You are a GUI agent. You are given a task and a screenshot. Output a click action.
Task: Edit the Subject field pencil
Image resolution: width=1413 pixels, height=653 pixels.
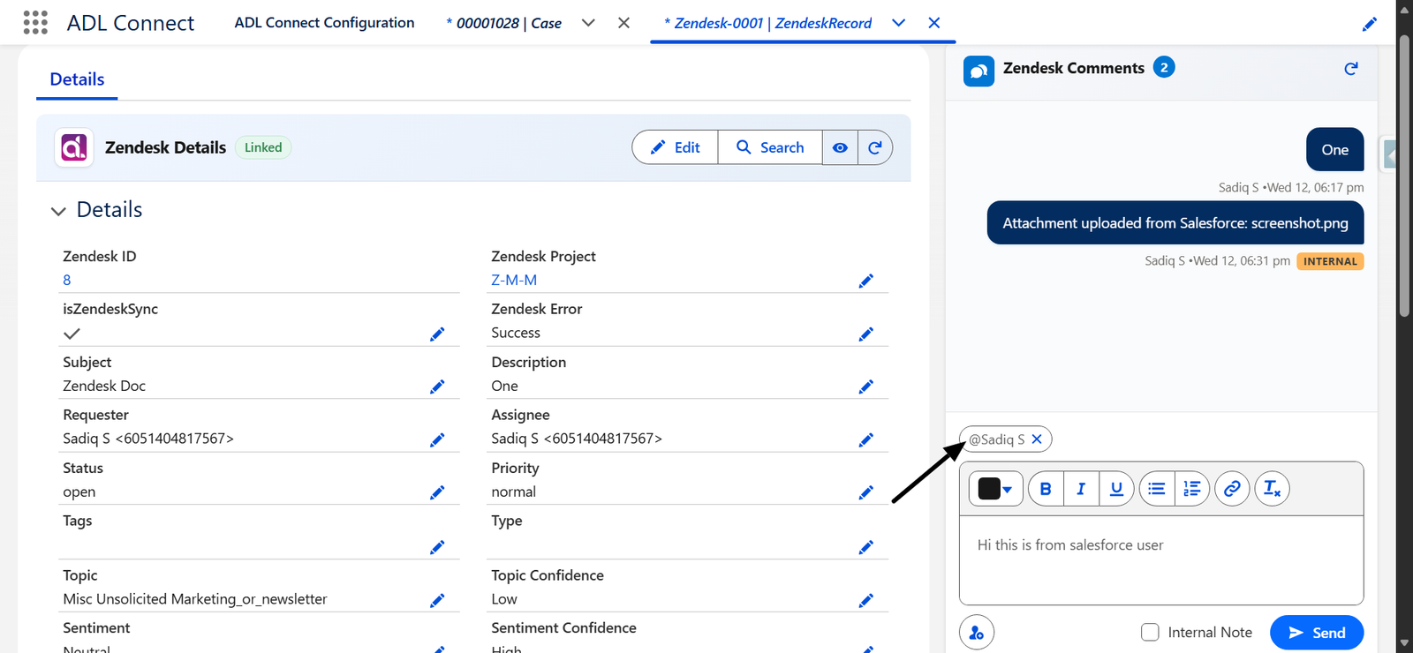click(x=437, y=387)
